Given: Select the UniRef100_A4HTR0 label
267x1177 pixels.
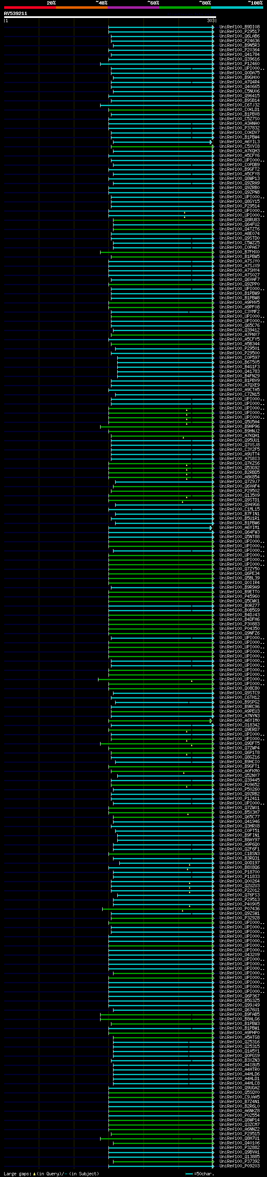Looking at the screenshot, I should 239,1069.
